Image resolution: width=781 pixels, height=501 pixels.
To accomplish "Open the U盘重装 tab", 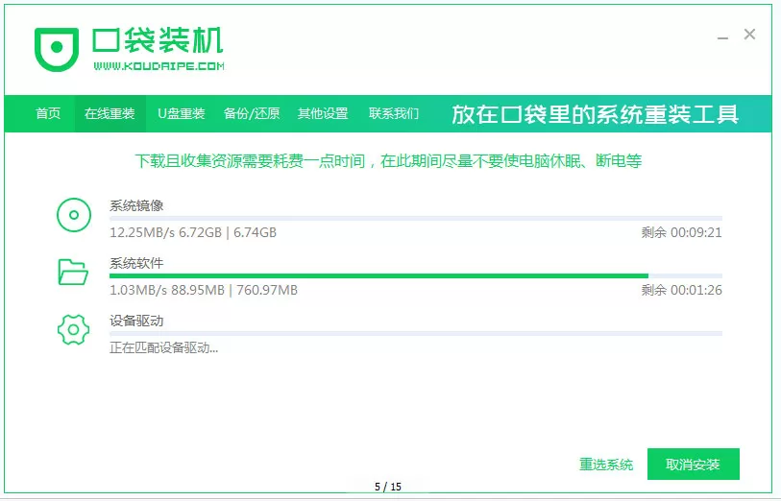I will [182, 113].
